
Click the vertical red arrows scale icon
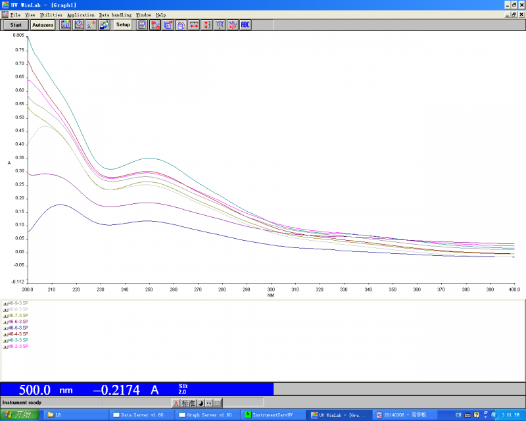click(206, 25)
